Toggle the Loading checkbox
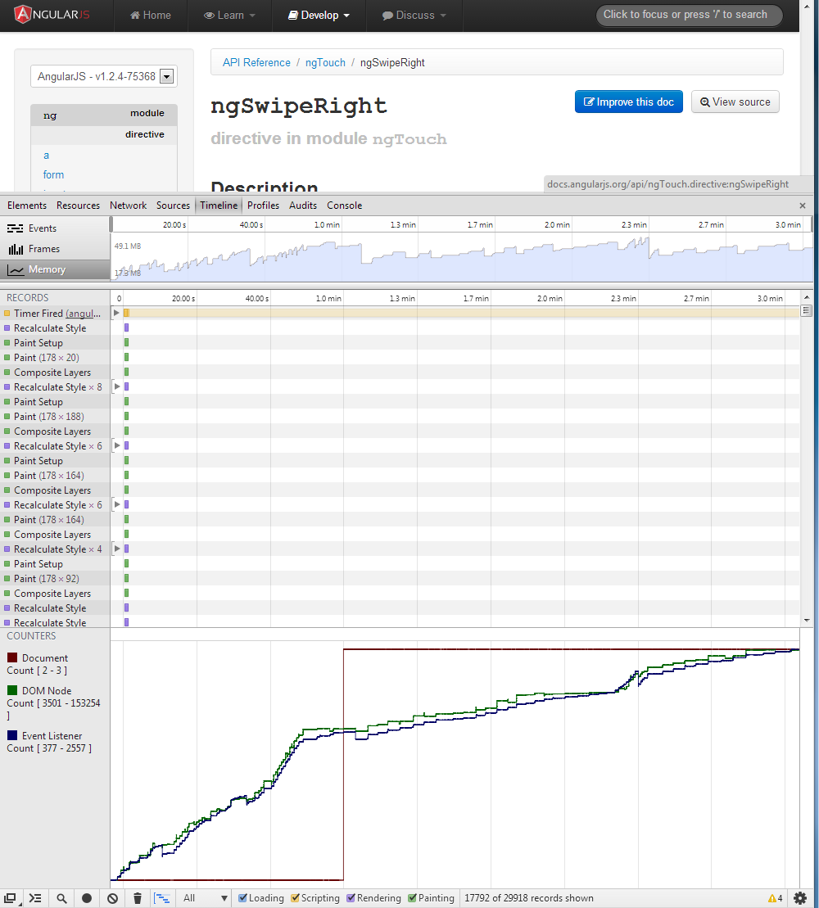Image resolution: width=819 pixels, height=908 pixels. [243, 898]
